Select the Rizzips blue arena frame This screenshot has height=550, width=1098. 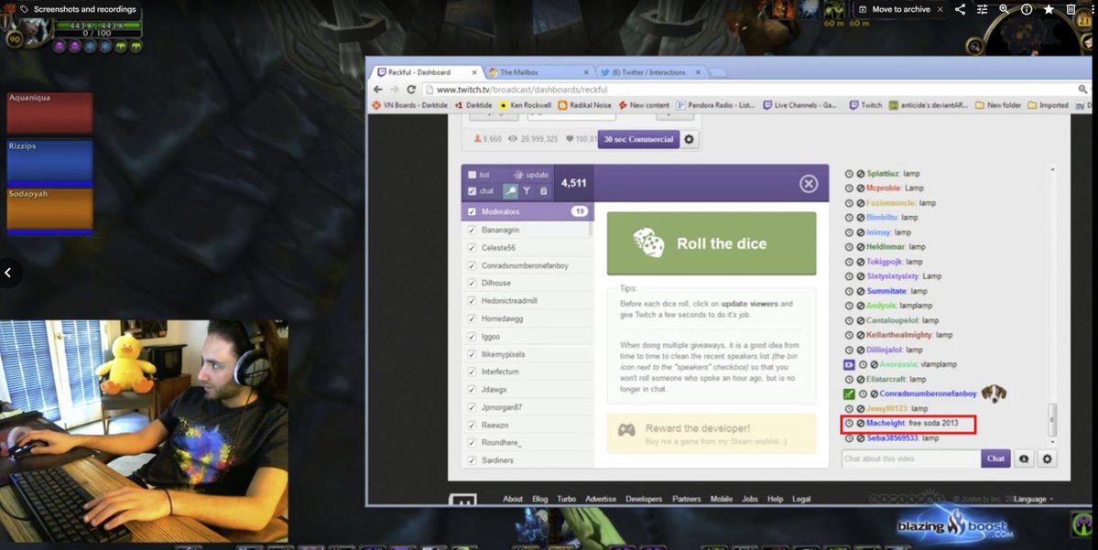coord(49,164)
